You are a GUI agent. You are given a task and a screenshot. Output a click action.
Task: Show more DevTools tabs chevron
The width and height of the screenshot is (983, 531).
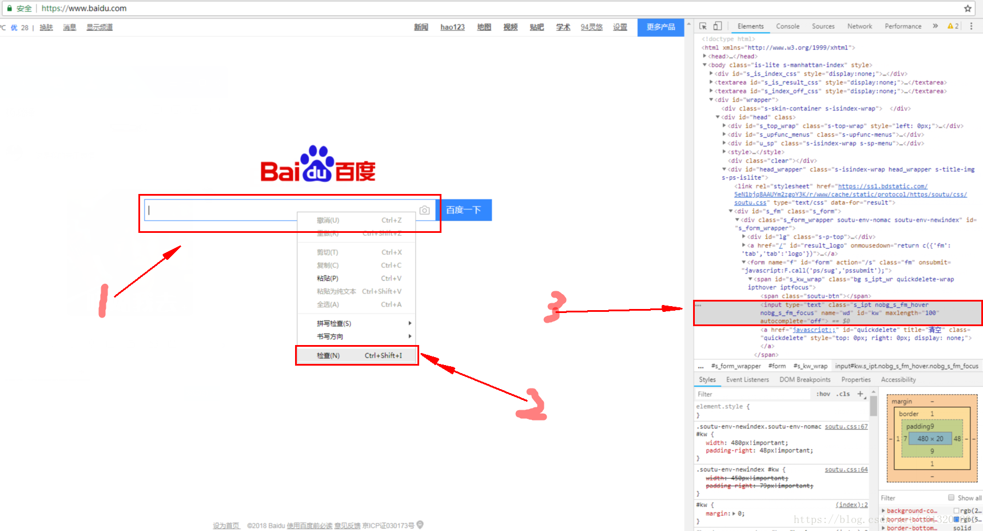pyautogui.click(x=936, y=26)
